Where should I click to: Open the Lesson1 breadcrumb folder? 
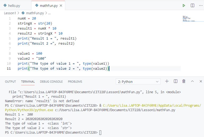click(x=10, y=13)
